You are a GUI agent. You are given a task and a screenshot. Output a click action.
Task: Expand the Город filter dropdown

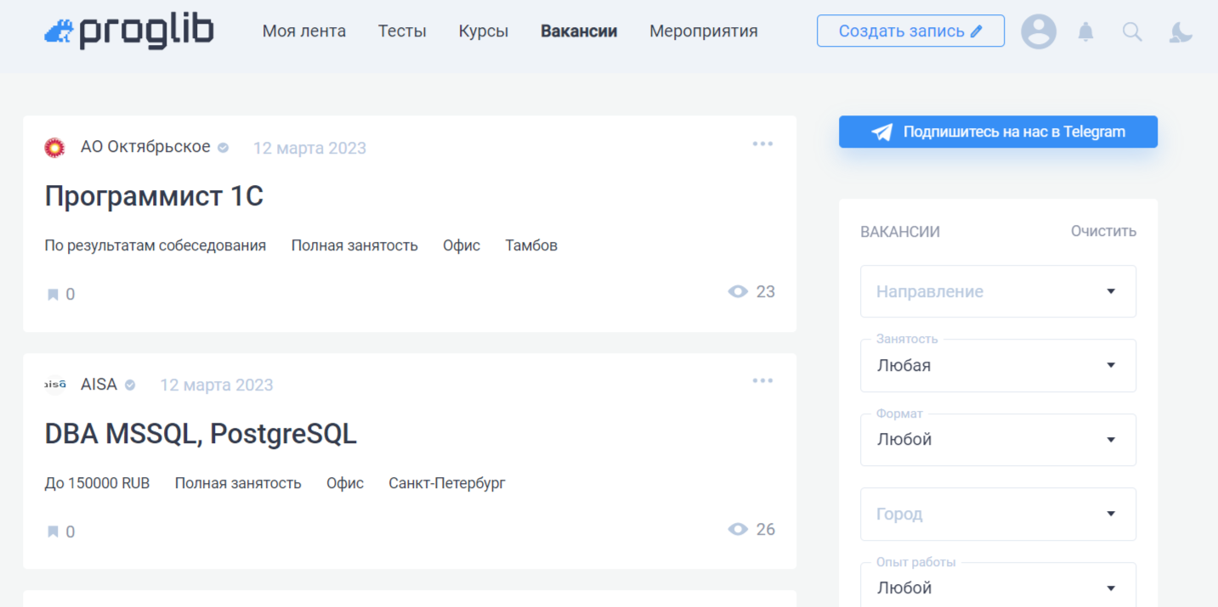click(x=997, y=514)
